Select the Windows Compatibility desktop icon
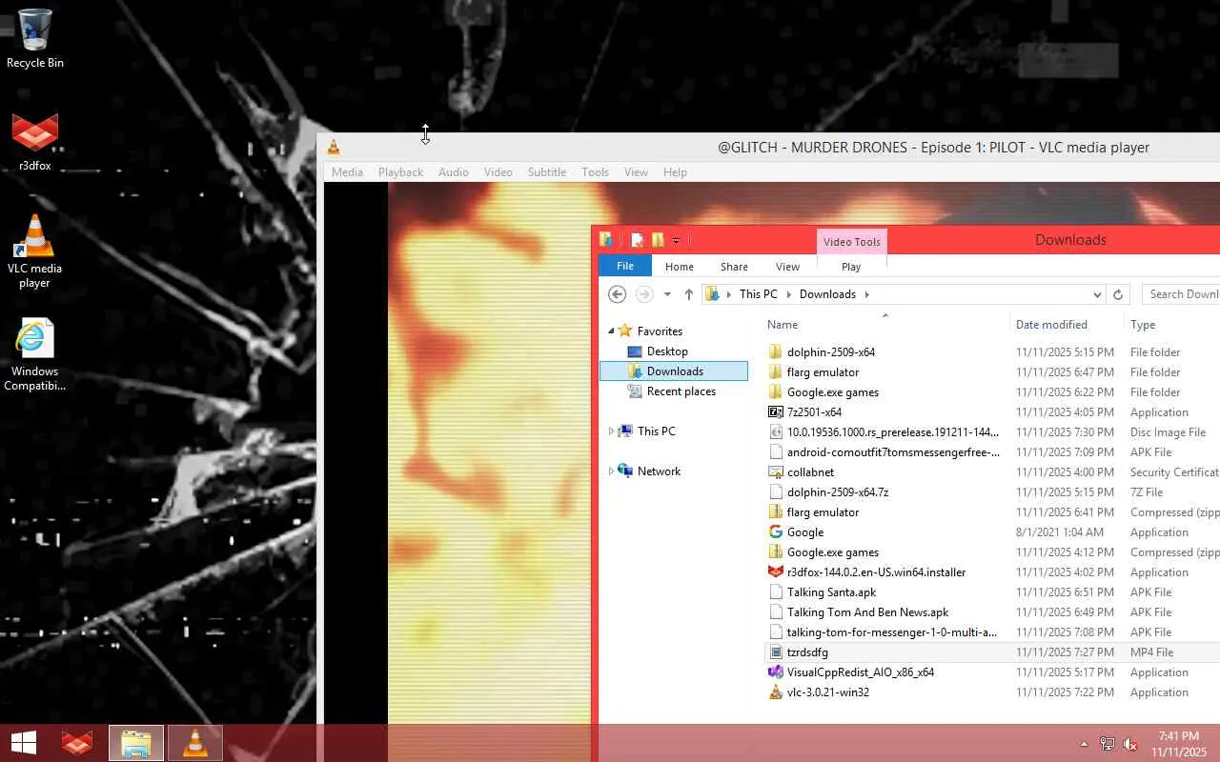1220x762 pixels. (35, 354)
